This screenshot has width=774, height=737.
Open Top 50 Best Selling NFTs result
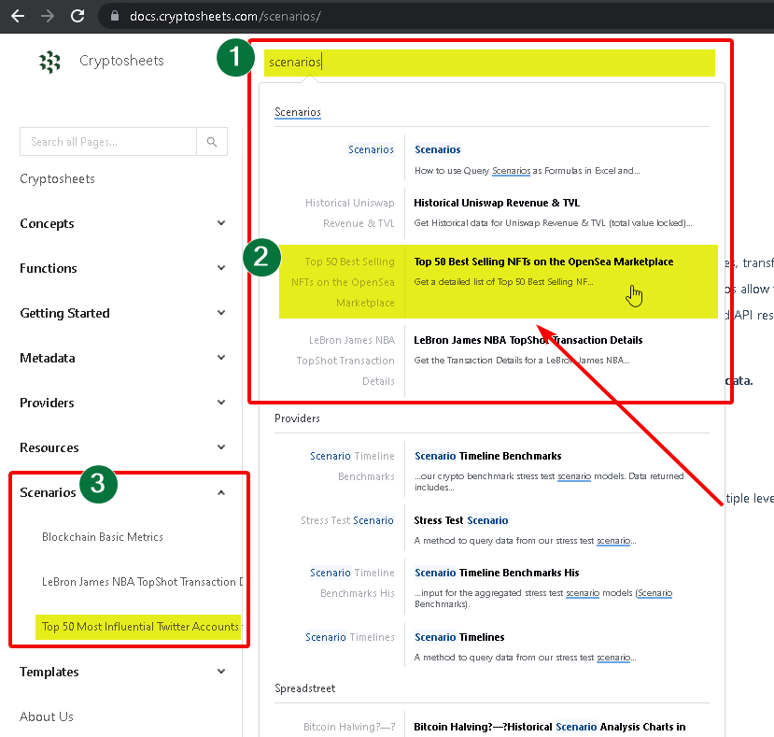543,262
